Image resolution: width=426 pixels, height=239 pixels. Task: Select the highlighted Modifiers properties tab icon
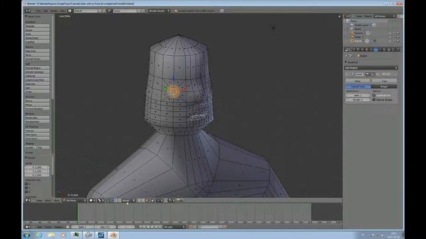[375, 50]
